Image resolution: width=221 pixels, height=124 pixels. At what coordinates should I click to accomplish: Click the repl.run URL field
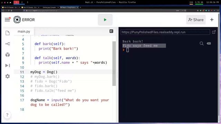165,32
